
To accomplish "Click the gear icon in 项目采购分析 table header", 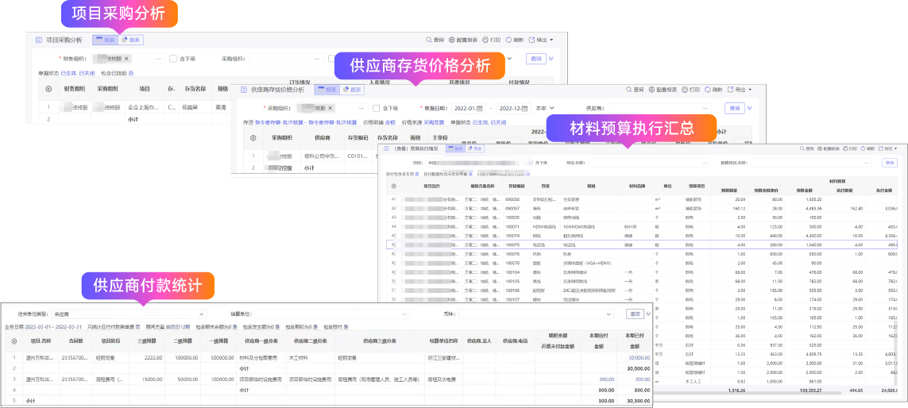I will pyautogui.click(x=48, y=89).
